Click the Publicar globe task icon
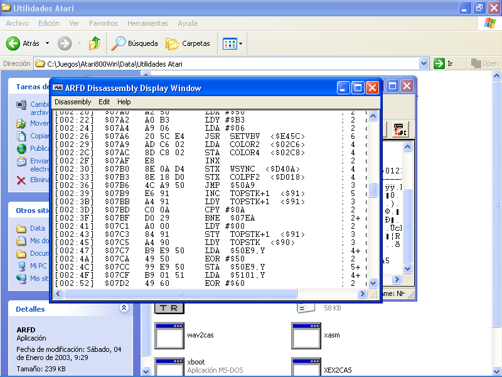This screenshot has height=377, width=502. [21, 149]
